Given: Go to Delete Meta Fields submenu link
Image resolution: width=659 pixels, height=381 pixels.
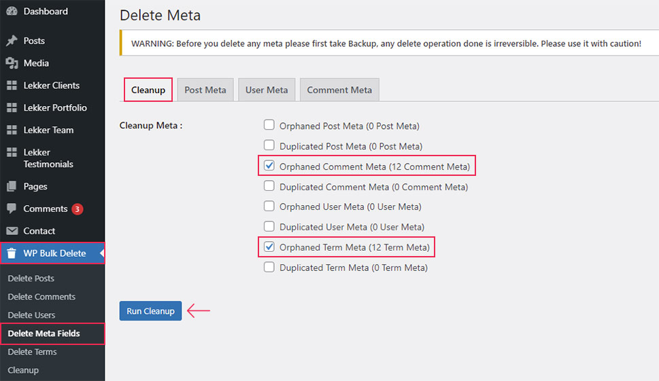Looking at the screenshot, I should click(x=44, y=333).
